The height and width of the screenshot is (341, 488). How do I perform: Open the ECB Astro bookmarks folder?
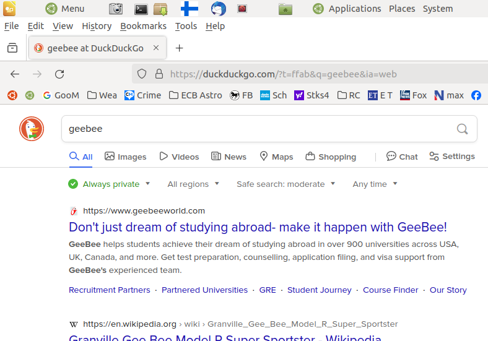[x=196, y=95]
